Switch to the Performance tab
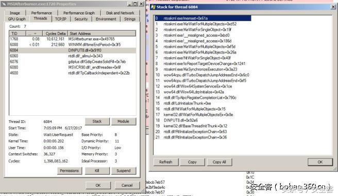338x196 pixels. (41, 13)
